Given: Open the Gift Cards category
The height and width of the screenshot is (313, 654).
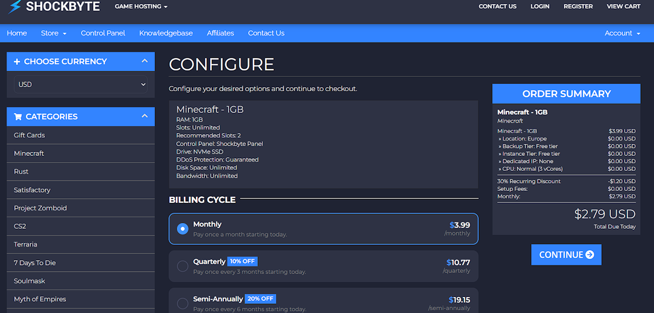Looking at the screenshot, I should 80,135.
